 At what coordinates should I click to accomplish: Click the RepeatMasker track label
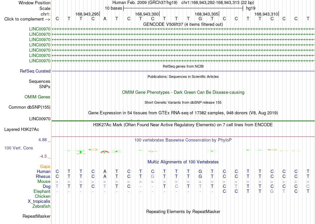[36, 216]
